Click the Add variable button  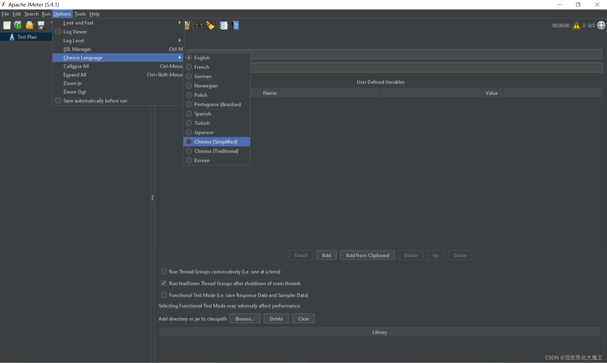[326, 255]
